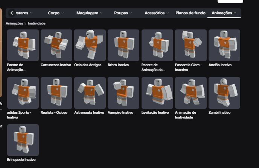
Task: Click the Zumbi Inativo label text
Action: (x=219, y=113)
